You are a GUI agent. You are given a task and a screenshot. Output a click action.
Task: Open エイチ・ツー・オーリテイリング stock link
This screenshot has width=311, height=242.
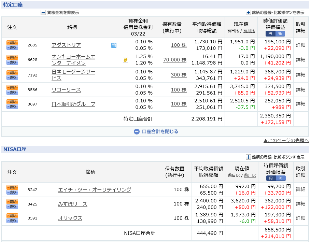point(95,190)
